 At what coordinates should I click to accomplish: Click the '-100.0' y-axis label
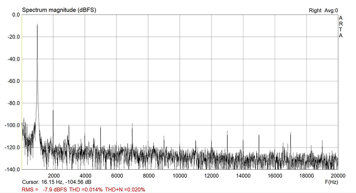pos(13,125)
